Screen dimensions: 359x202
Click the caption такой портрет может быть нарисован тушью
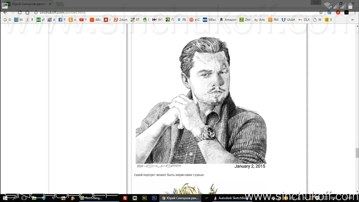click(x=169, y=175)
